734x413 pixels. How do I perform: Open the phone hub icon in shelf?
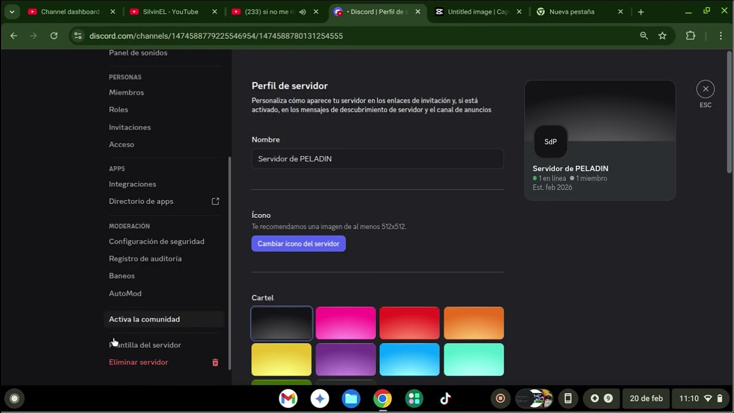568,399
